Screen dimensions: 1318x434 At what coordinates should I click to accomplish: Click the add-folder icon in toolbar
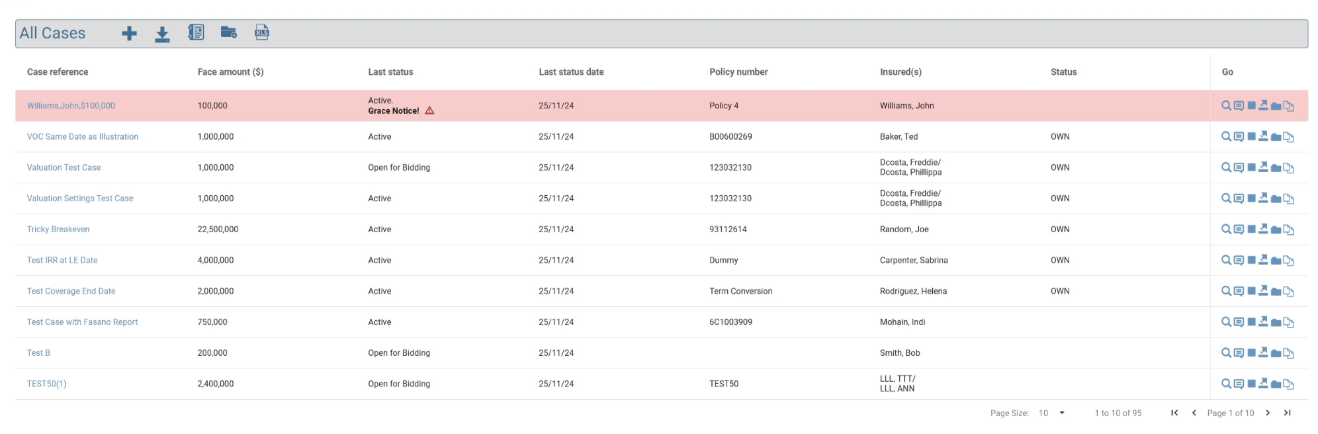coord(229,32)
